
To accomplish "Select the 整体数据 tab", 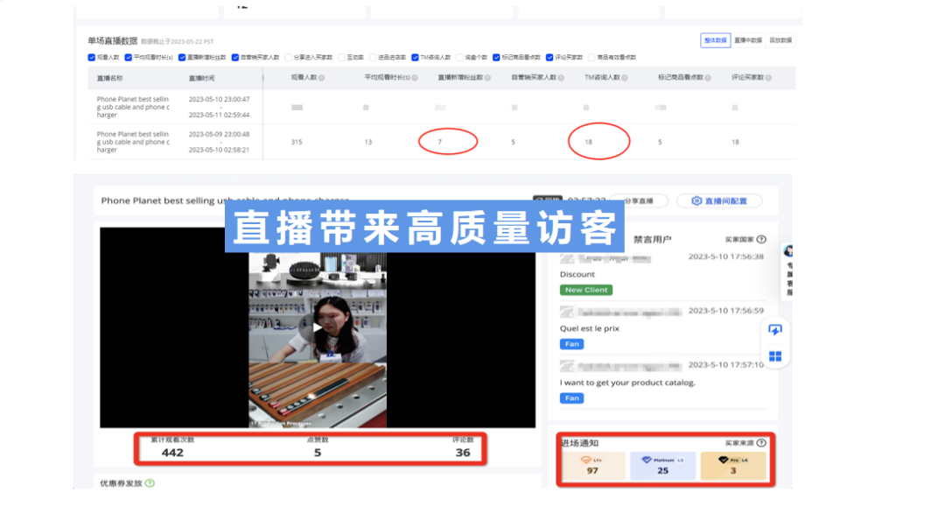I will point(716,40).
